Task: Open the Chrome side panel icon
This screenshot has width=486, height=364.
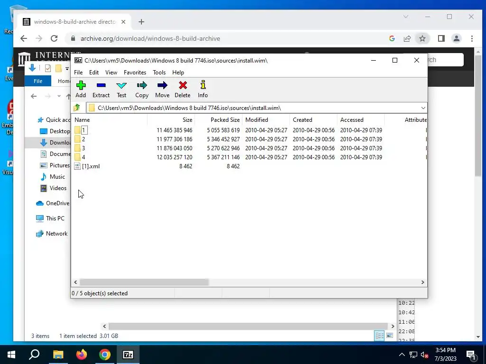Action: coord(441,38)
